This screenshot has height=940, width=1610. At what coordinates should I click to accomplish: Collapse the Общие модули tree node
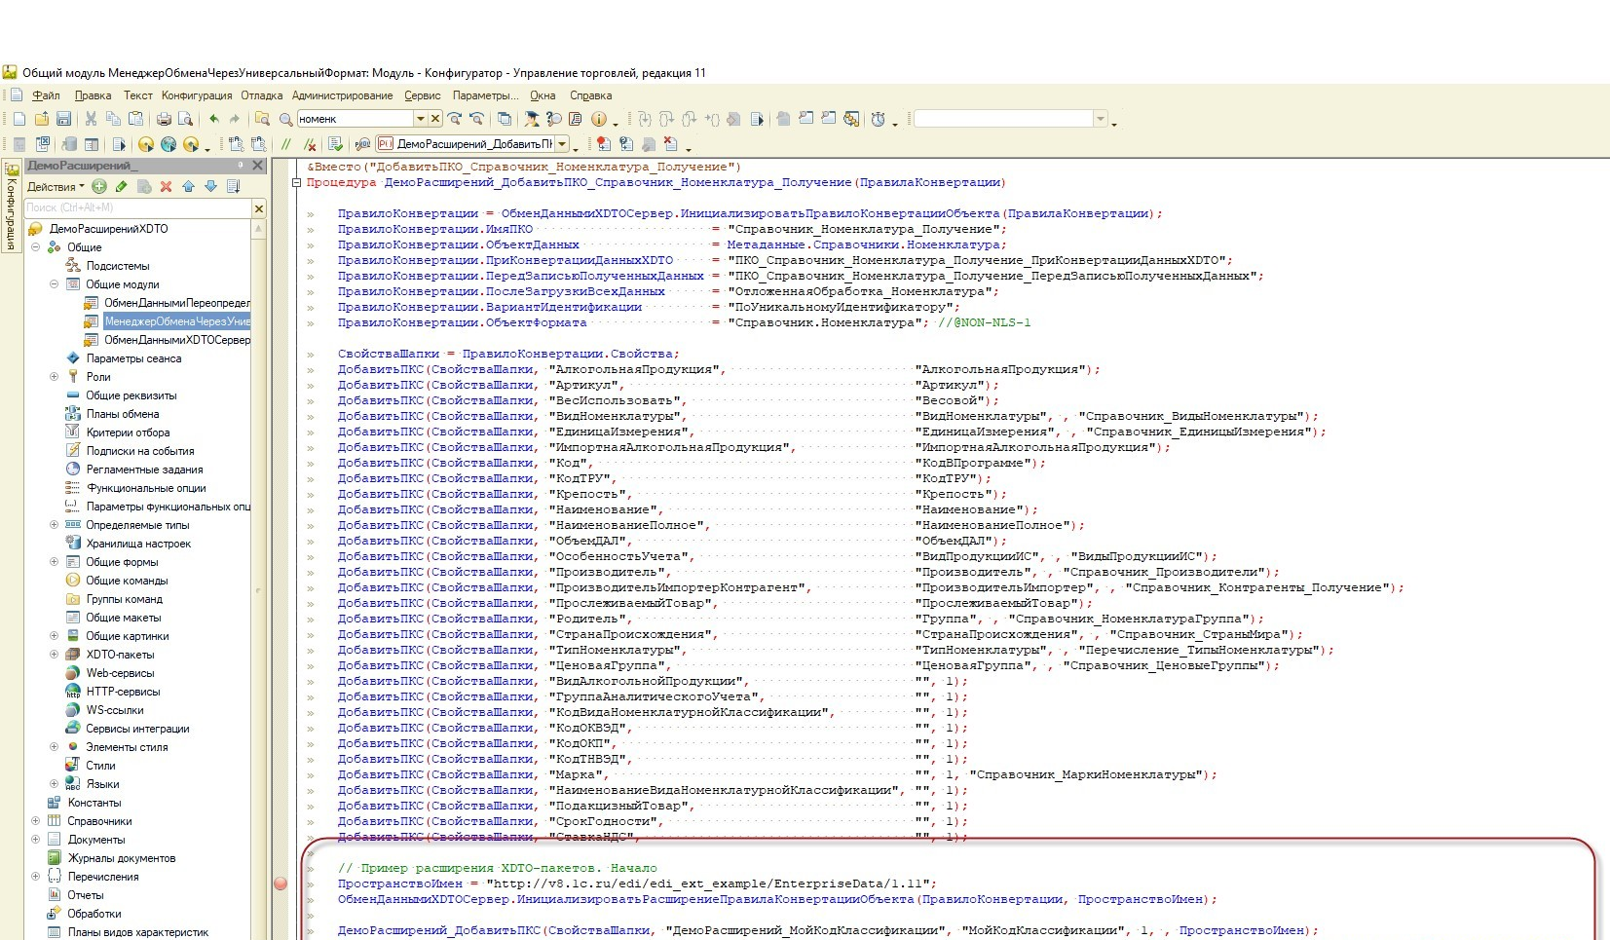pos(55,284)
